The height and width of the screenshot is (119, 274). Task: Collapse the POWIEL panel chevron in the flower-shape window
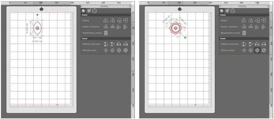pos(221,6)
